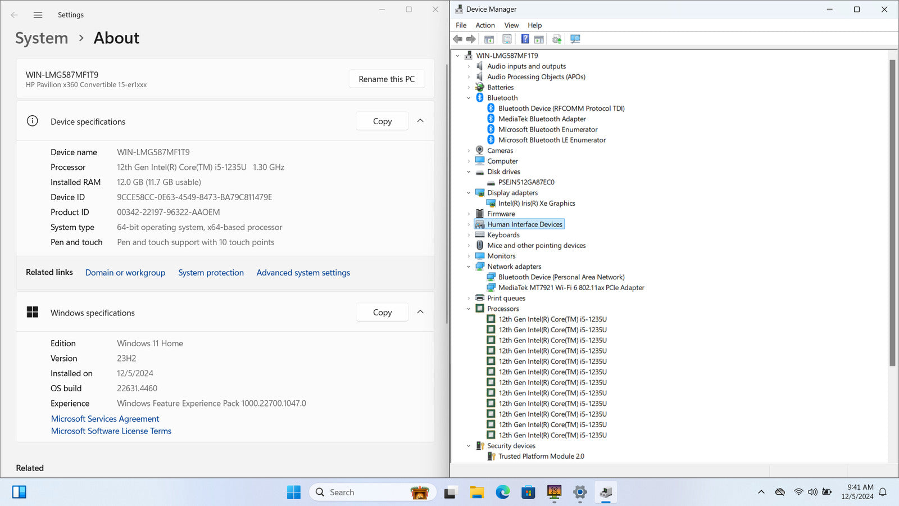Collapse the Bluetooth node

point(469,98)
